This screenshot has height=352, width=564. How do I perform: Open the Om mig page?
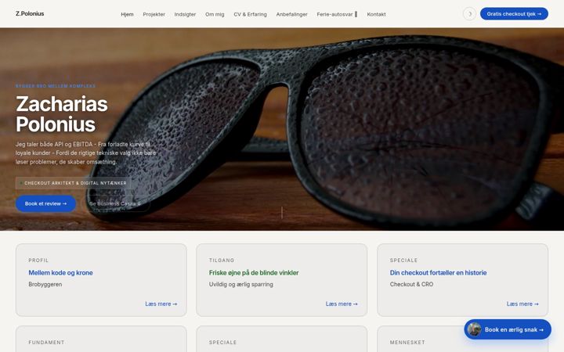coord(215,14)
